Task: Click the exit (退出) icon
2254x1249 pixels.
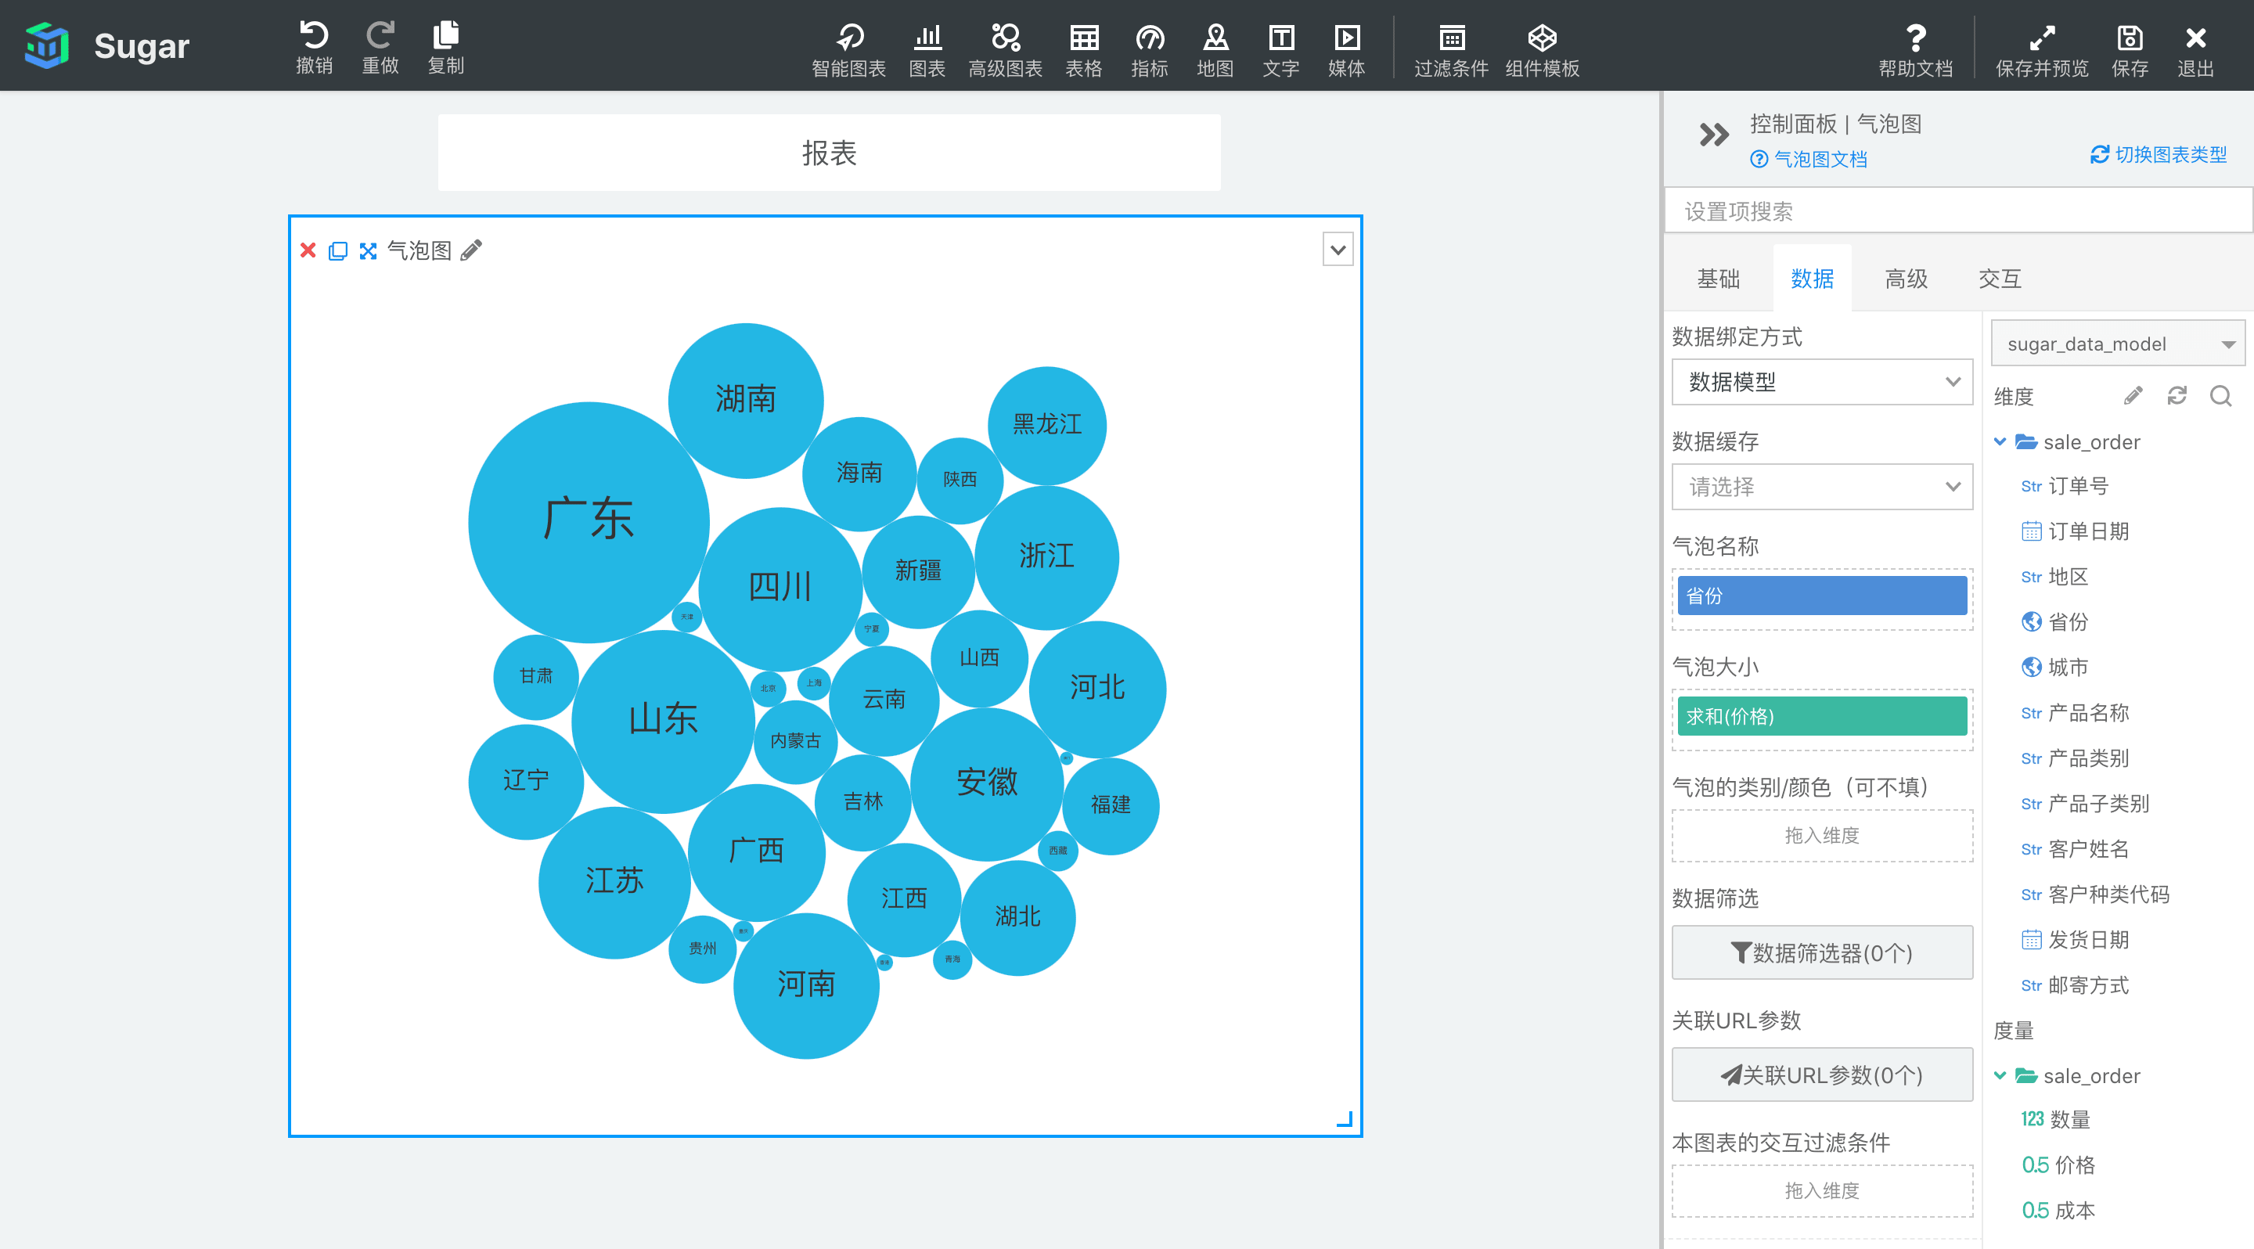Action: (2195, 38)
